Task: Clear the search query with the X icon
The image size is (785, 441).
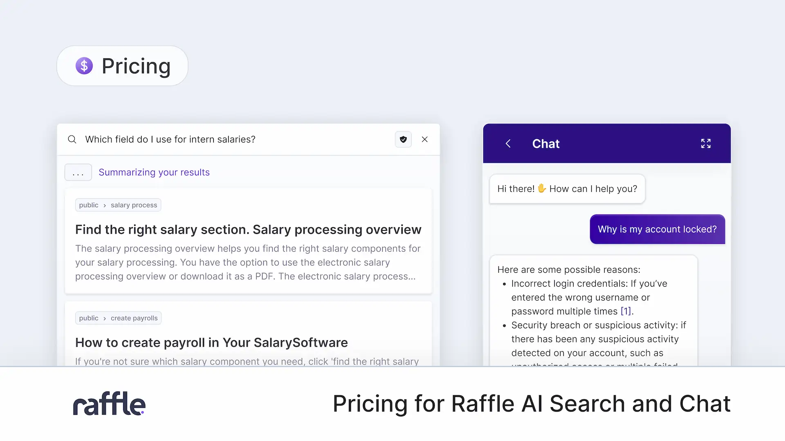Action: click(425, 139)
